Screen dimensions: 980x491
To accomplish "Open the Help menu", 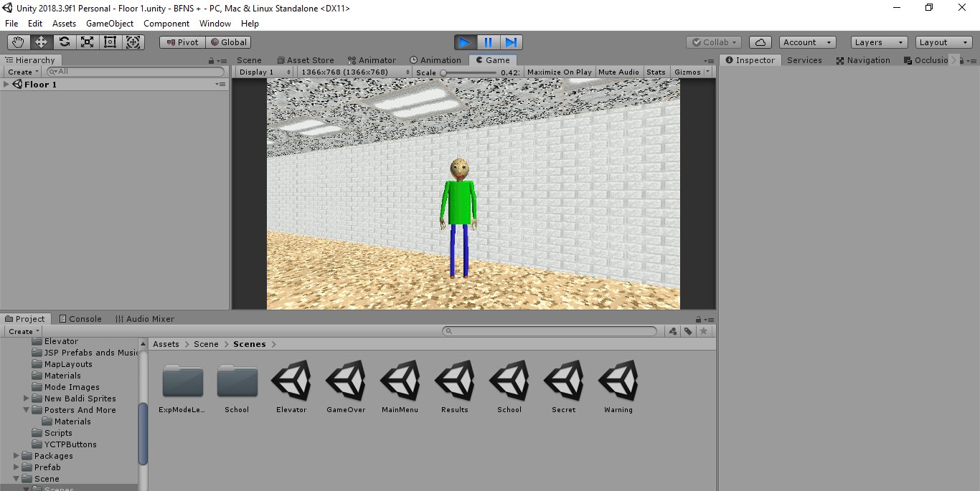I will coord(250,24).
